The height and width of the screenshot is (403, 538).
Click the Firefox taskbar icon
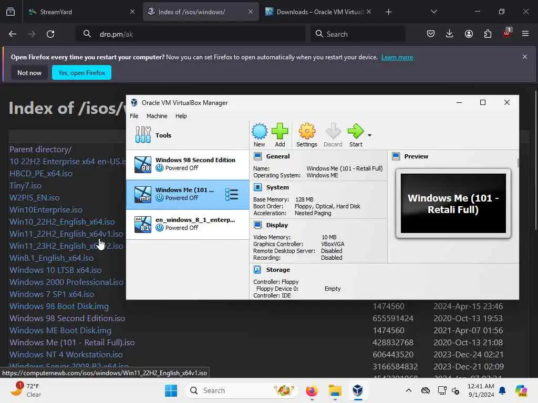[x=312, y=390]
